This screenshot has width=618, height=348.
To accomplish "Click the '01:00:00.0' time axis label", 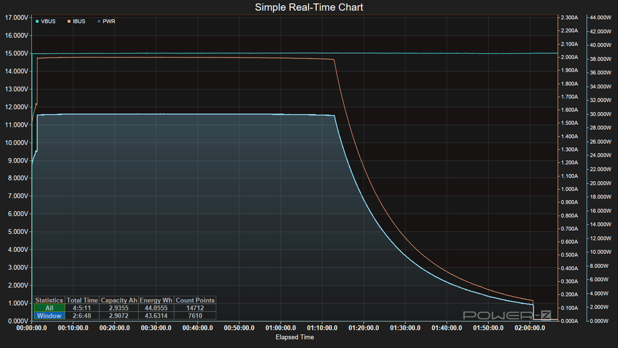I will 281,328.
